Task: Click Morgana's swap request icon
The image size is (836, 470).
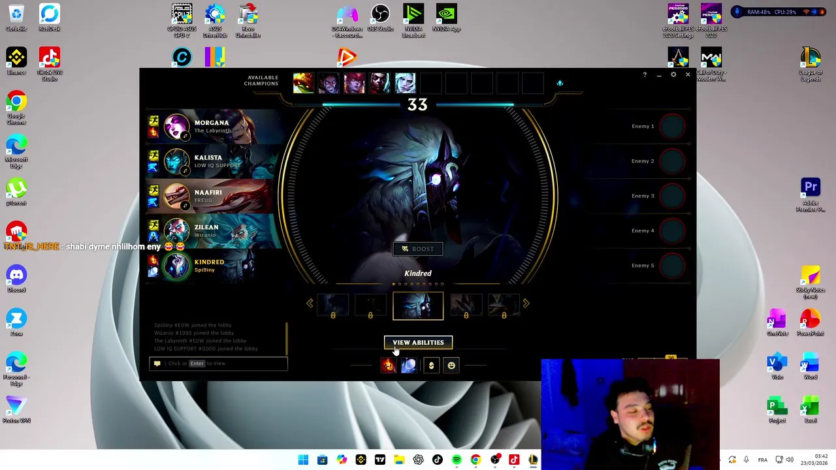Action: 185,136
